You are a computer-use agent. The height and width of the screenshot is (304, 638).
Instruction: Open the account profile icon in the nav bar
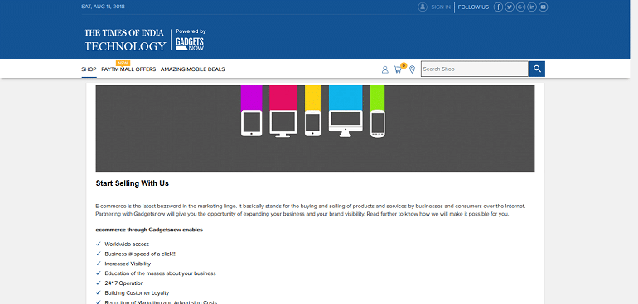[385, 69]
